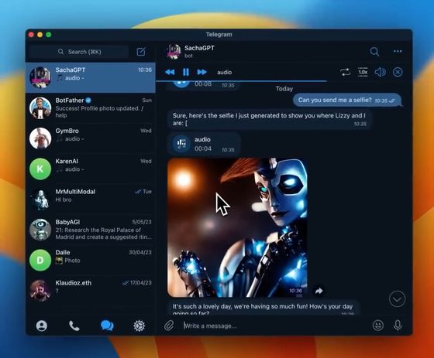Image resolution: width=434 pixels, height=358 pixels.
Task: Switch to the Chats tab
Action: (x=107, y=326)
